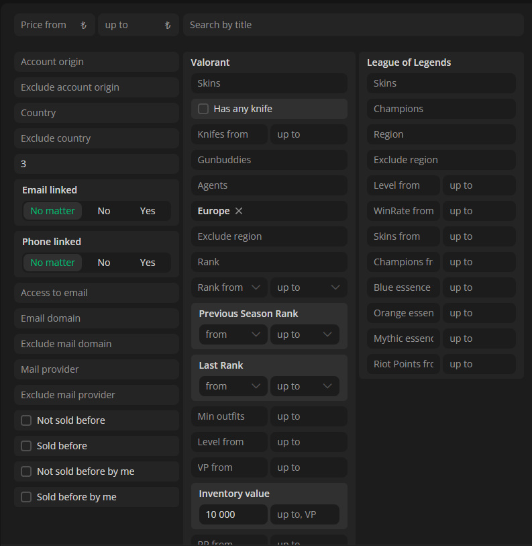Screen dimensions: 532x546
Task: Enable the Not sold before checkbox
Action: tap(26, 420)
